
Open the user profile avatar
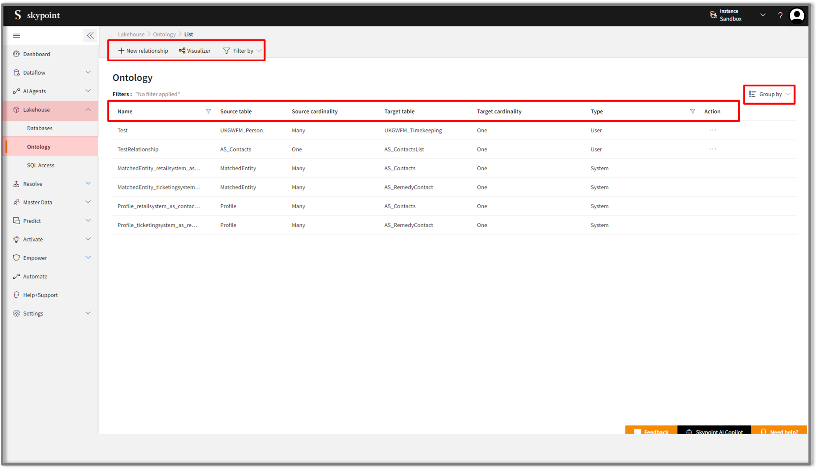(797, 15)
